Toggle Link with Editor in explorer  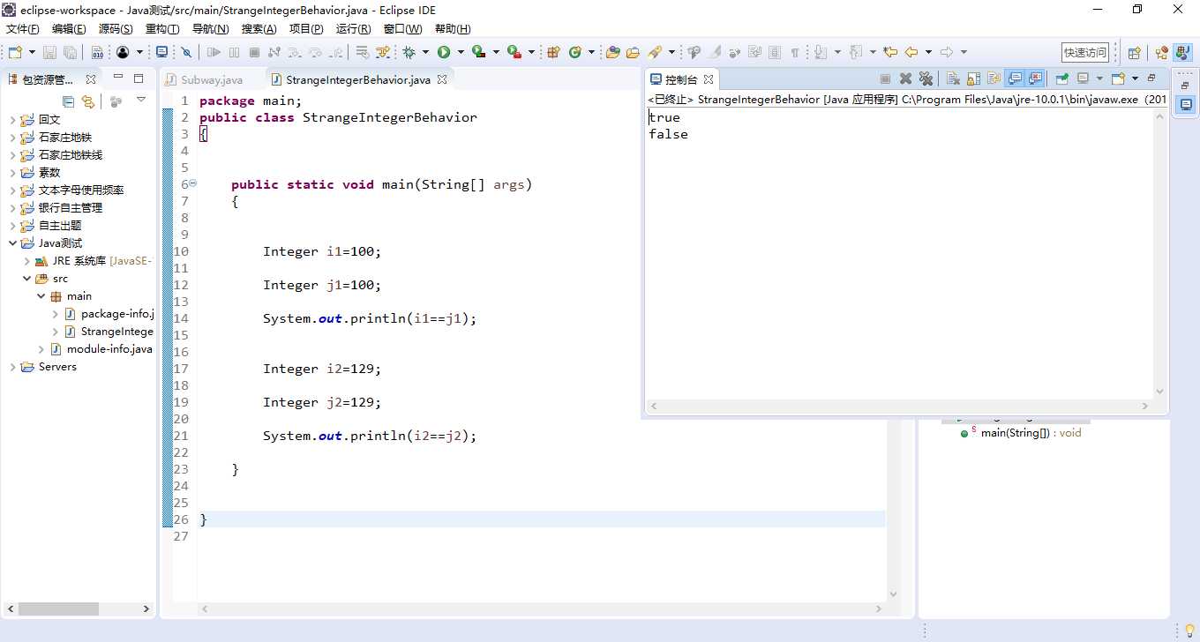tap(87, 101)
